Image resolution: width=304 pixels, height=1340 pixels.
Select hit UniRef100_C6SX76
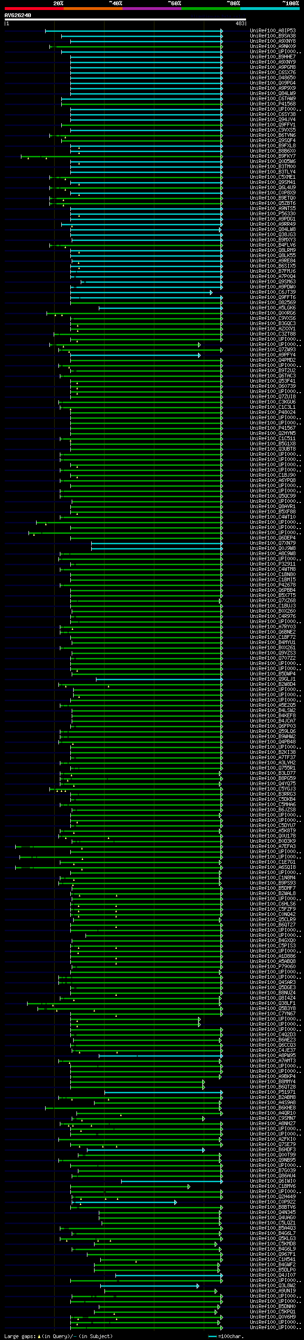(x=273, y=72)
